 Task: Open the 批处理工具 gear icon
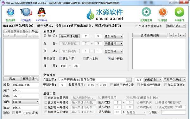point(146,12)
